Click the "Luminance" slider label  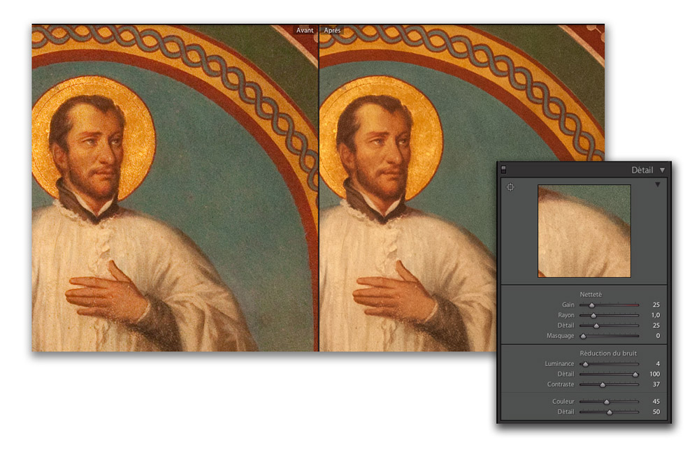point(559,364)
